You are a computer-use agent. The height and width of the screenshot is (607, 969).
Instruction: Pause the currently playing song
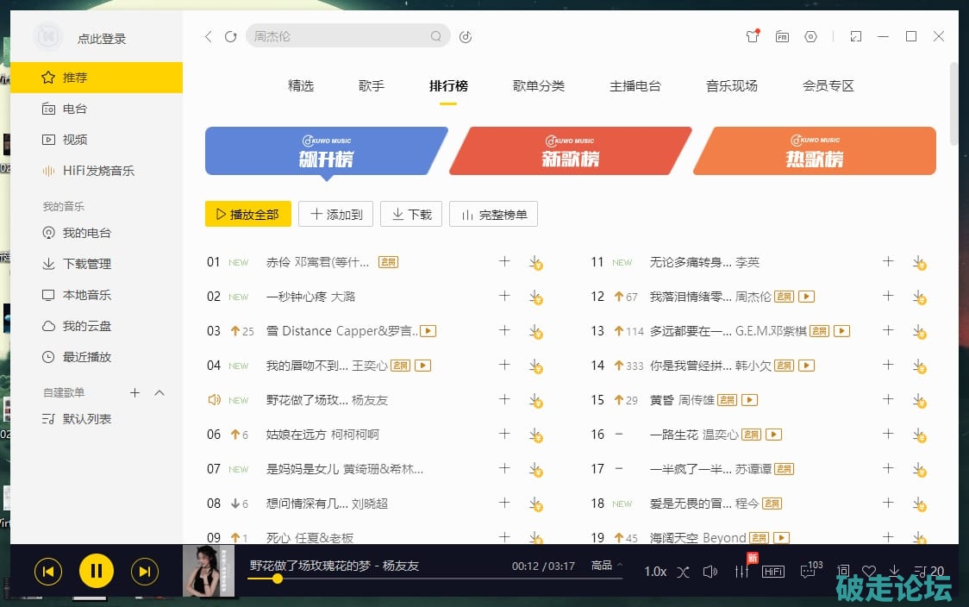click(97, 571)
